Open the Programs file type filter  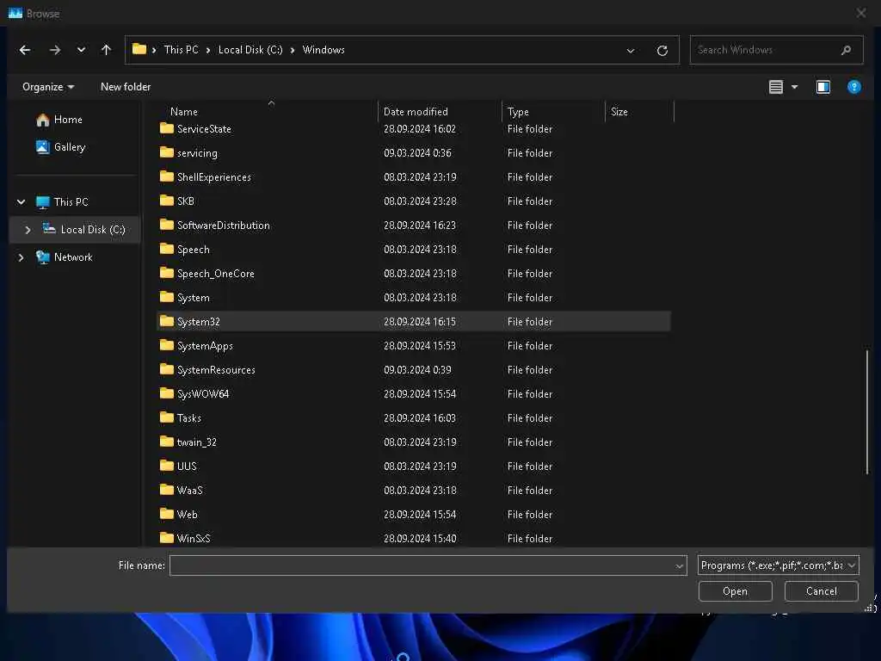point(778,566)
